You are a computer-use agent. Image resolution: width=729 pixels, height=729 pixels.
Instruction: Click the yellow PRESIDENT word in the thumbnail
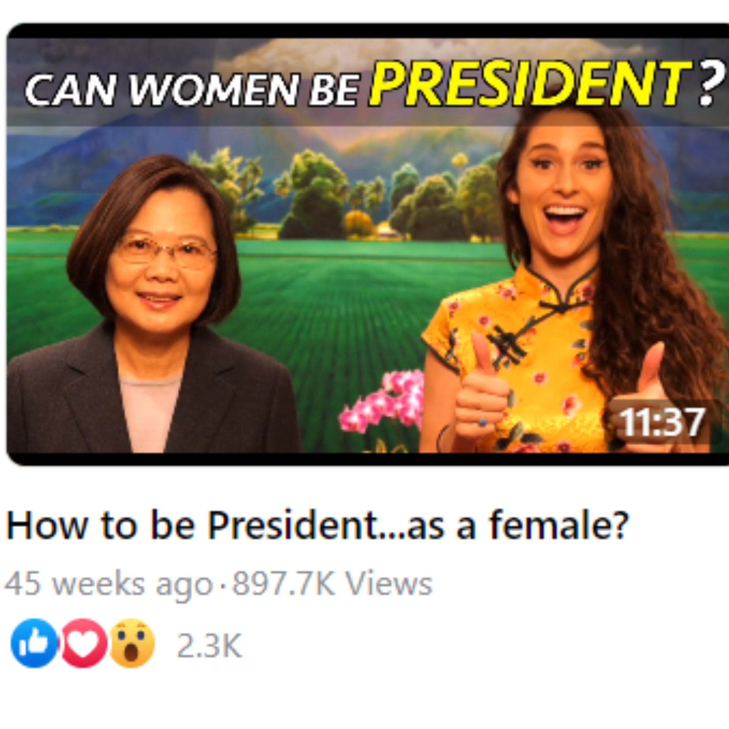530,84
